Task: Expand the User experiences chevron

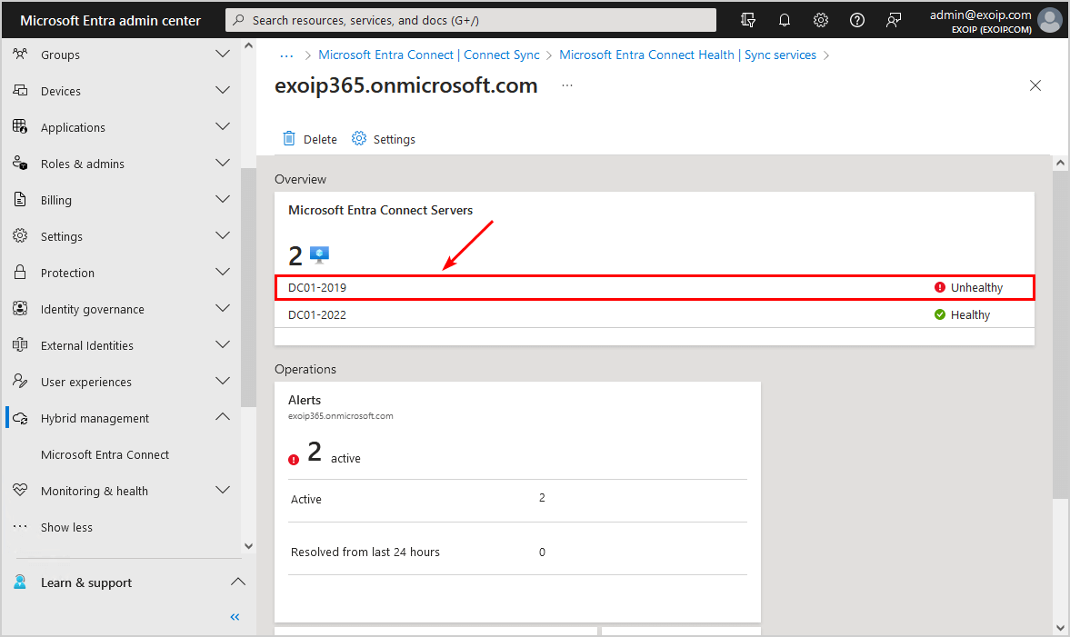Action: pyautogui.click(x=223, y=381)
